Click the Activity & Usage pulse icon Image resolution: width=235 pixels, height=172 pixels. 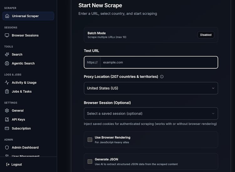click(7, 83)
